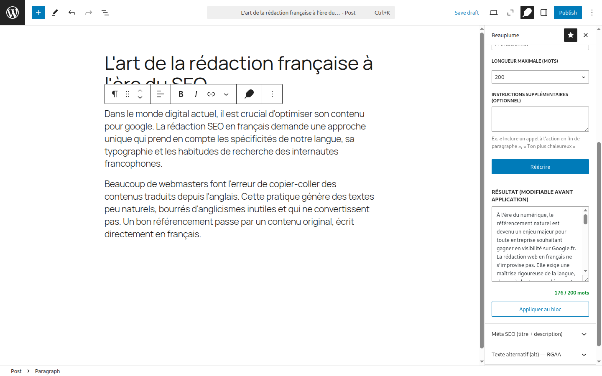Open block options three-dot menu
Viewport: 602px width, 376px height.
coord(272,94)
